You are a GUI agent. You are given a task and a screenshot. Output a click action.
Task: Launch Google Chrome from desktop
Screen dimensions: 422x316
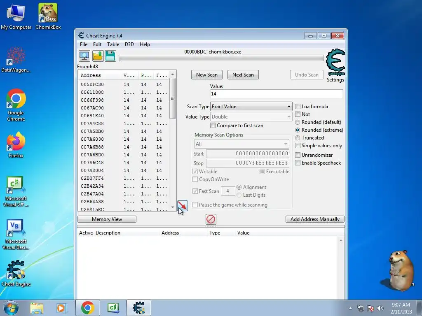16,105
